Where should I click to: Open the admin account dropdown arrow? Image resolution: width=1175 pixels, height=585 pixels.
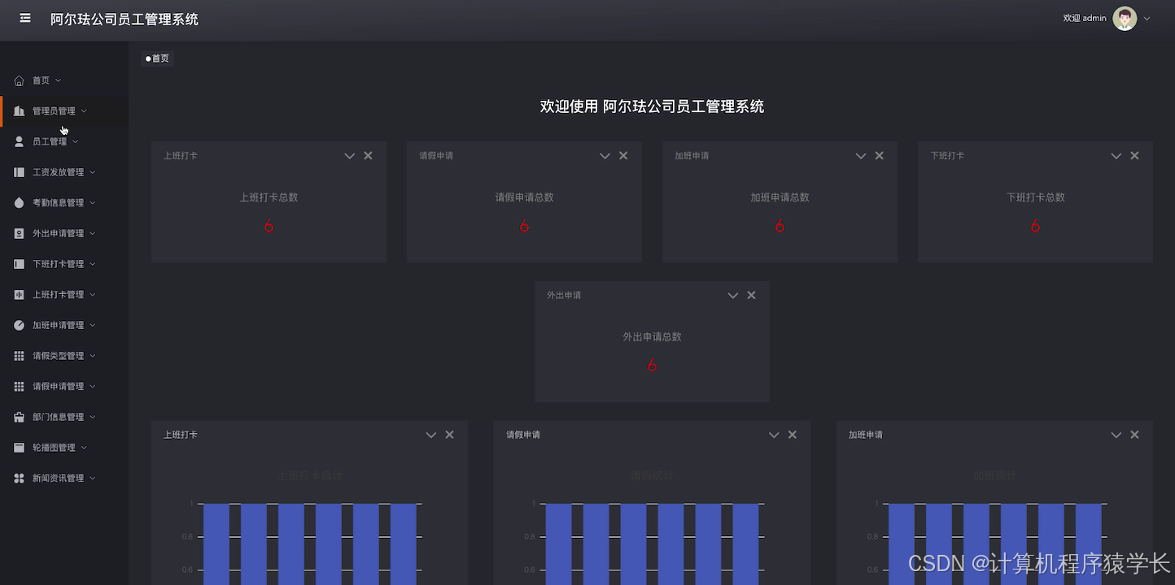coord(1146,18)
